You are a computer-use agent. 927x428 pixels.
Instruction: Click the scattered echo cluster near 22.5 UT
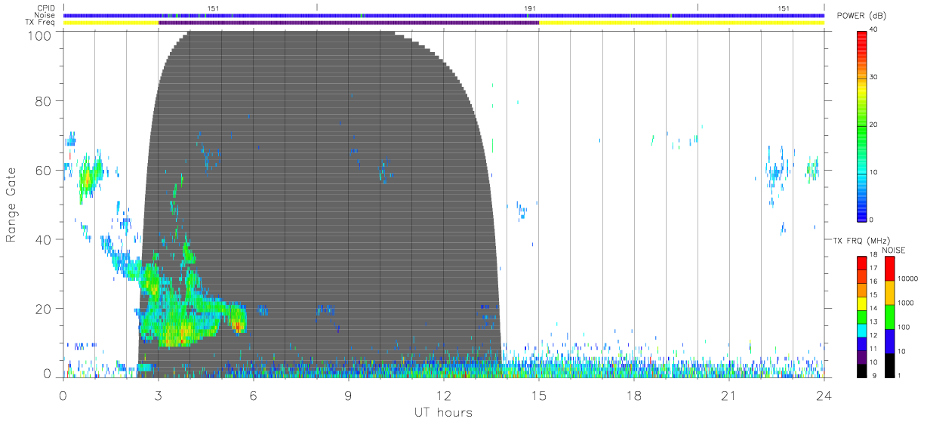click(778, 172)
